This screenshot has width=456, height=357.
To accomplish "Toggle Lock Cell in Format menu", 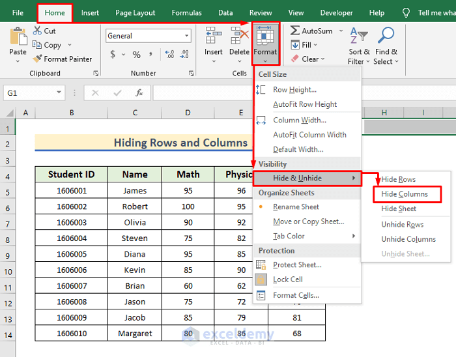I will pos(288,279).
